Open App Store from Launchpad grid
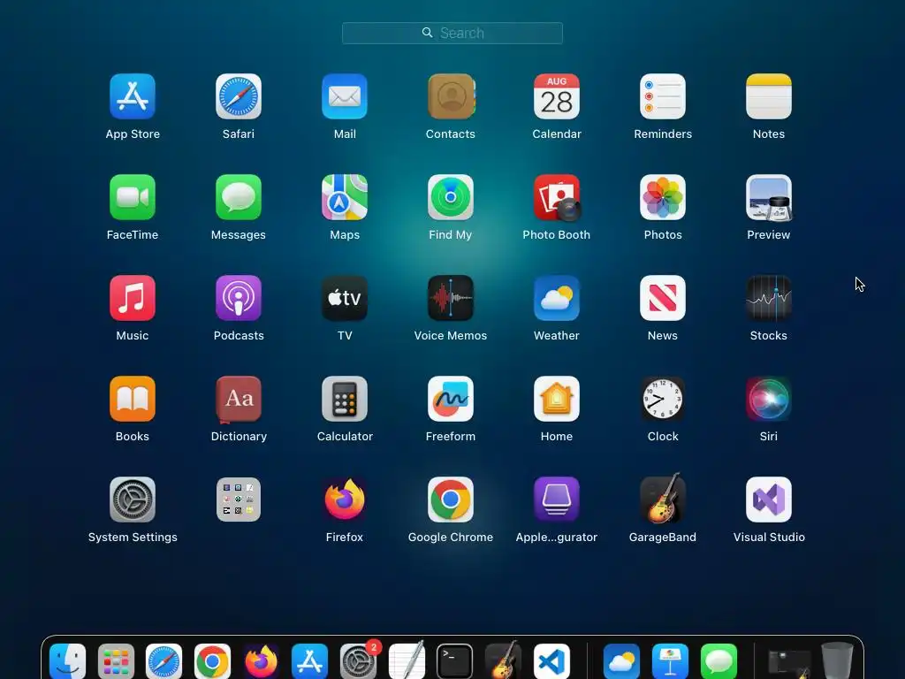 pyautogui.click(x=133, y=96)
